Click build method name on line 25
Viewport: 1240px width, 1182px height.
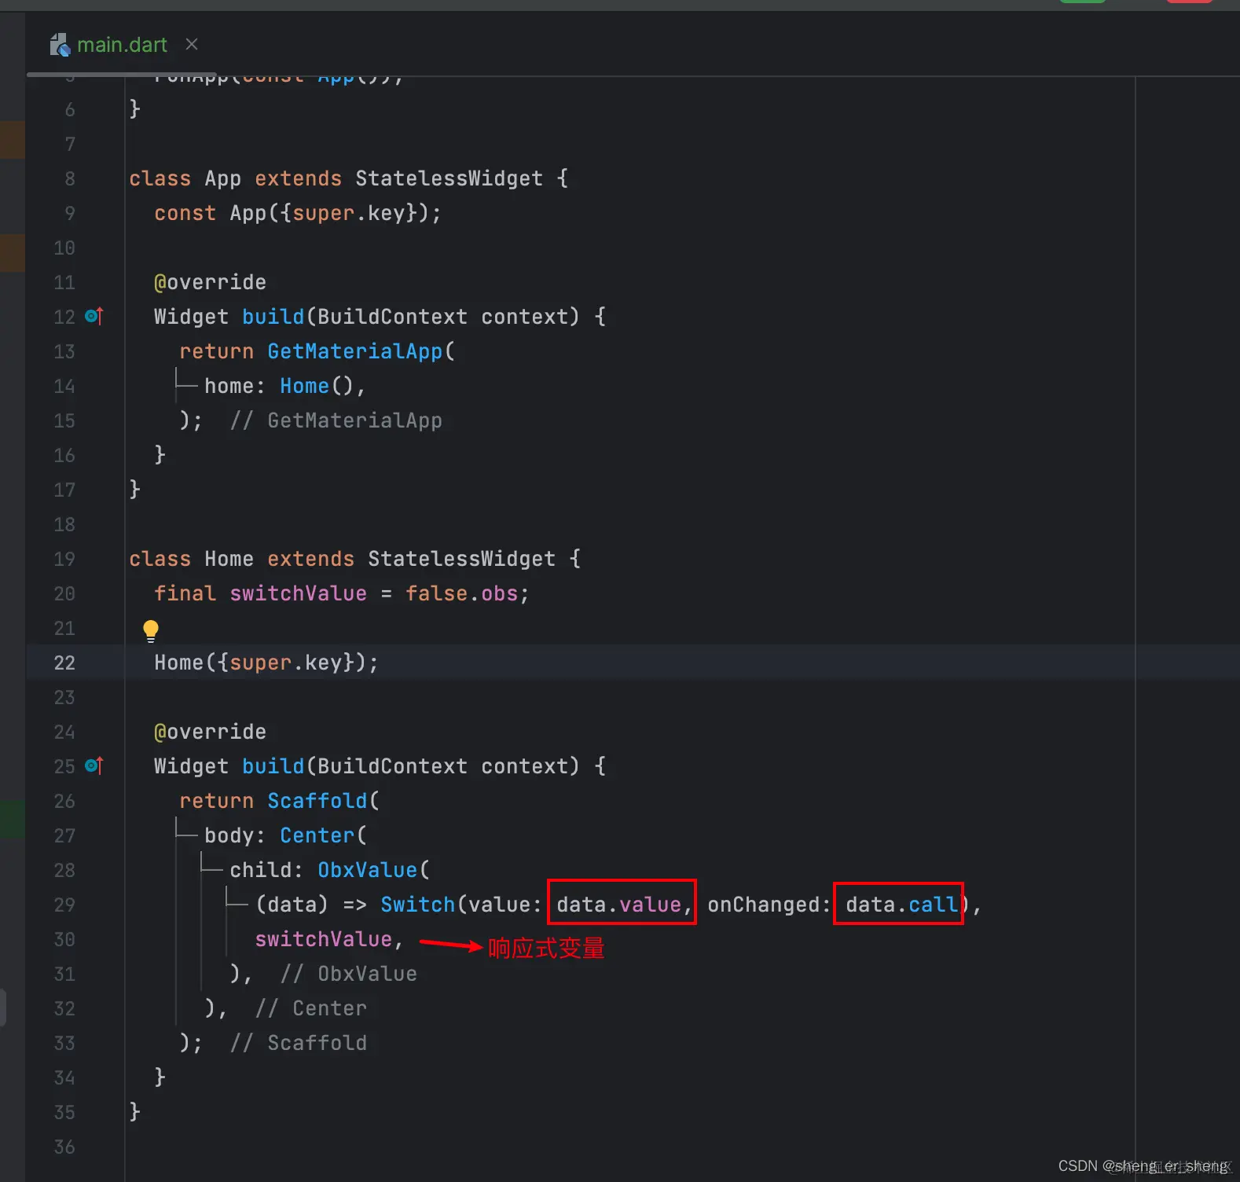point(273,766)
